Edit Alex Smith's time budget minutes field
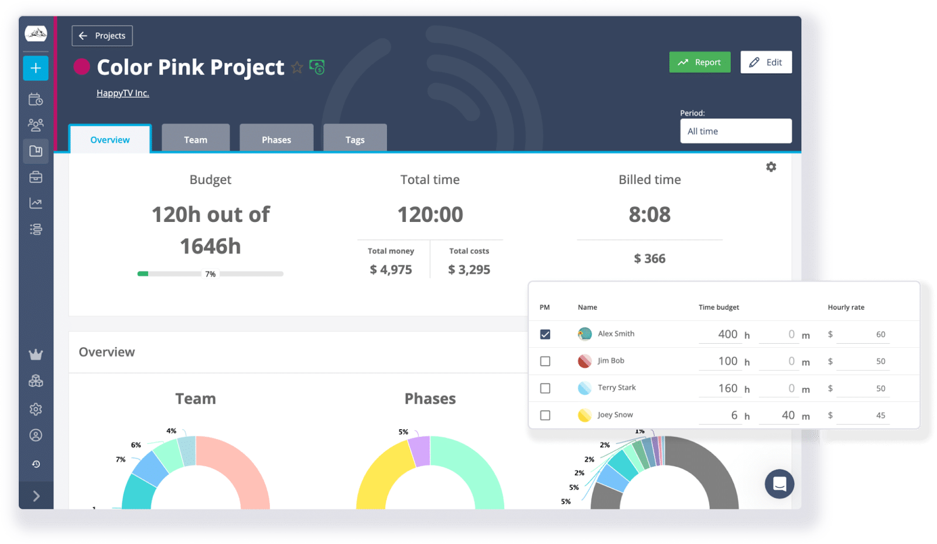This screenshot has height=544, width=937. [778, 334]
